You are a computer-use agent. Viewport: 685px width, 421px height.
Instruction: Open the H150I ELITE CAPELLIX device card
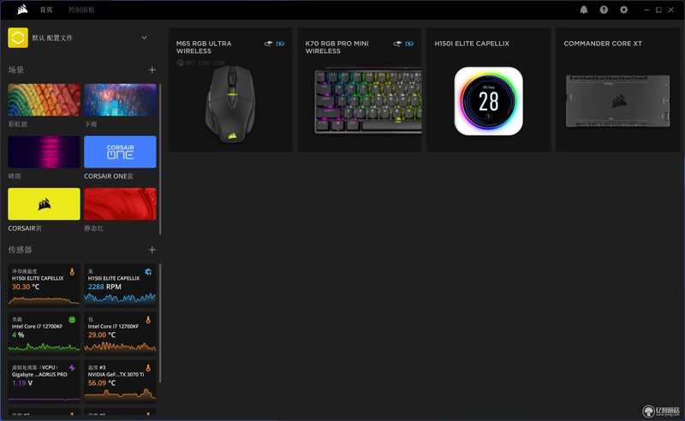pos(488,90)
